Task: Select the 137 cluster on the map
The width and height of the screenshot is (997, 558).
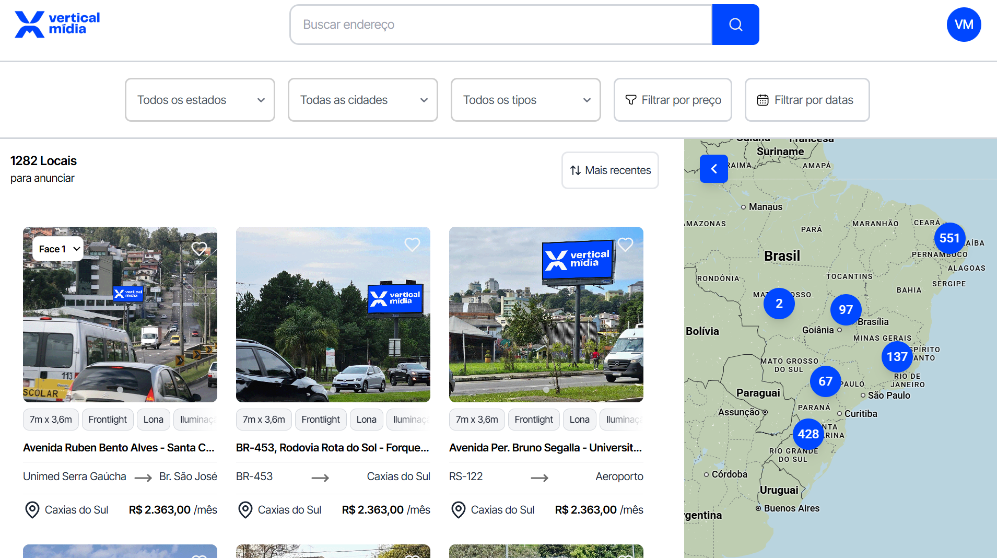Action: click(897, 357)
